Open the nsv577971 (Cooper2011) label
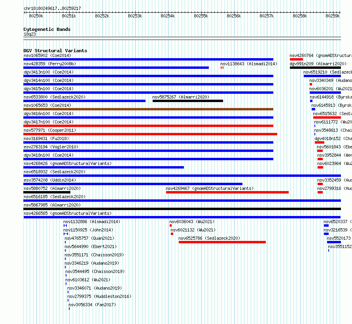 pos(50,130)
